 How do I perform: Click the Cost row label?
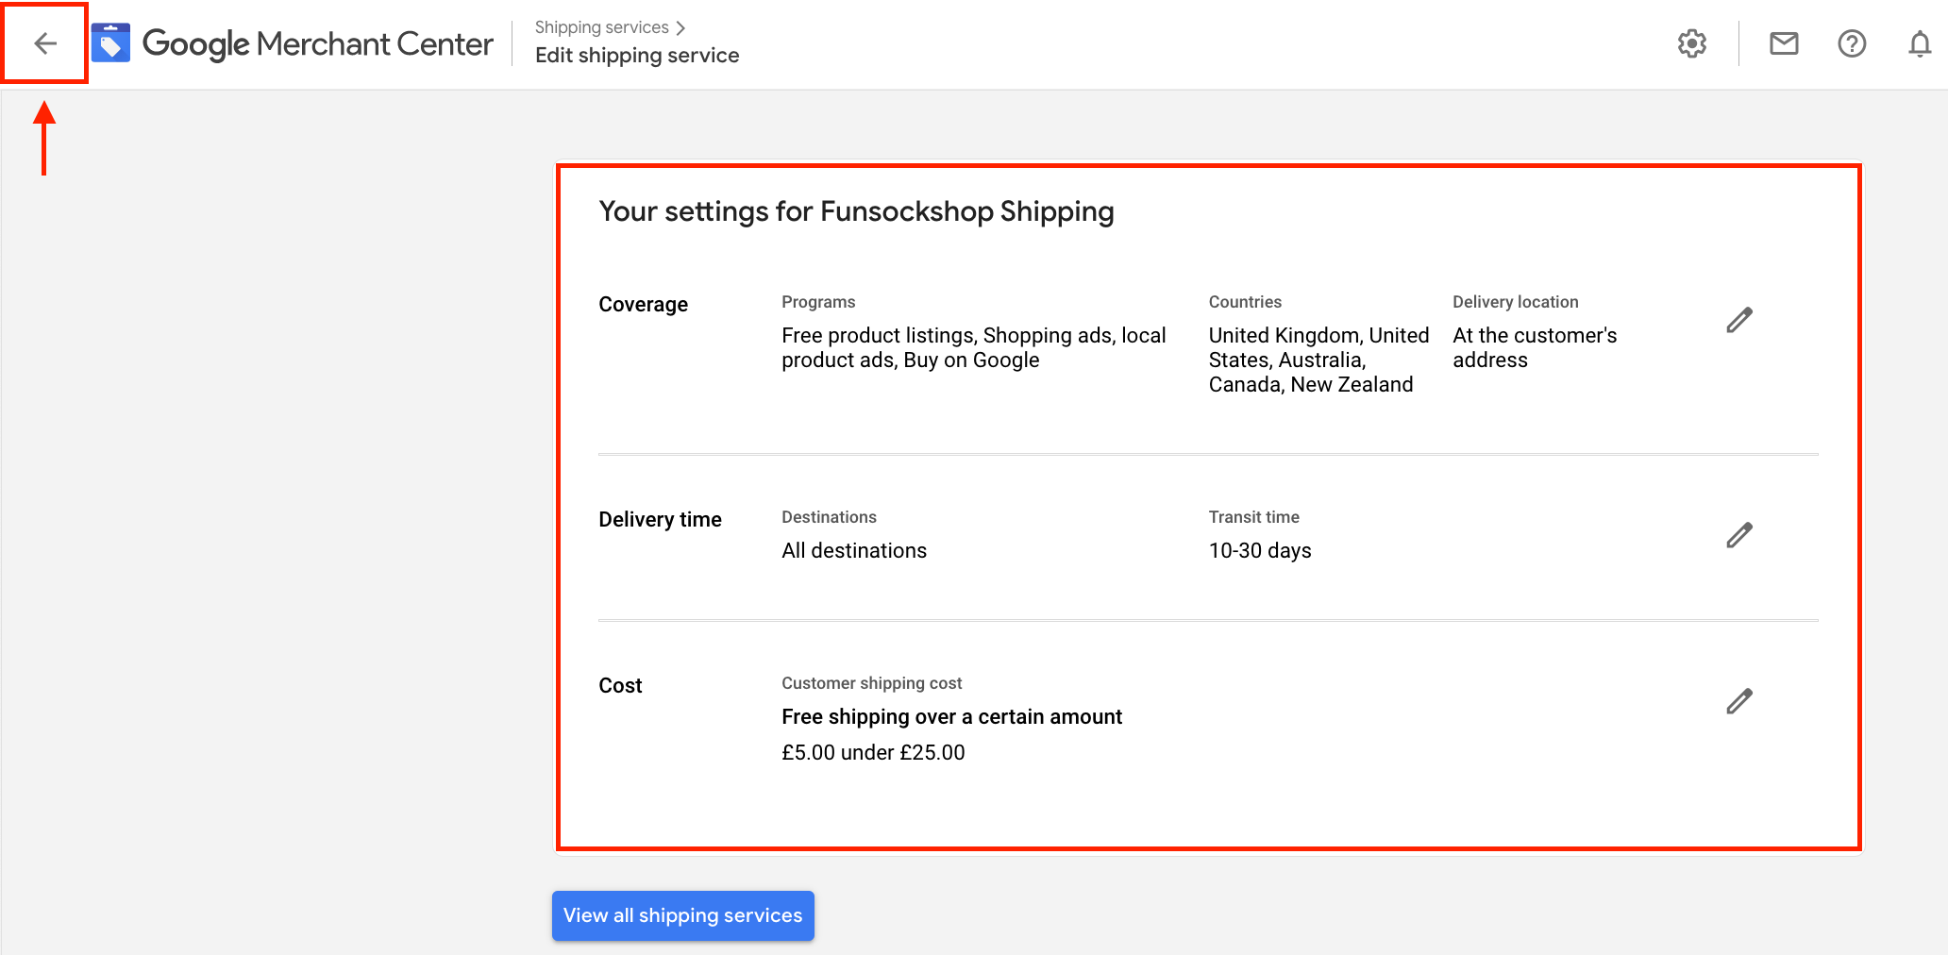click(x=620, y=685)
